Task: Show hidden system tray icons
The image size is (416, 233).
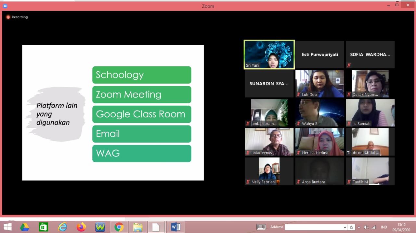Action: 359,227
